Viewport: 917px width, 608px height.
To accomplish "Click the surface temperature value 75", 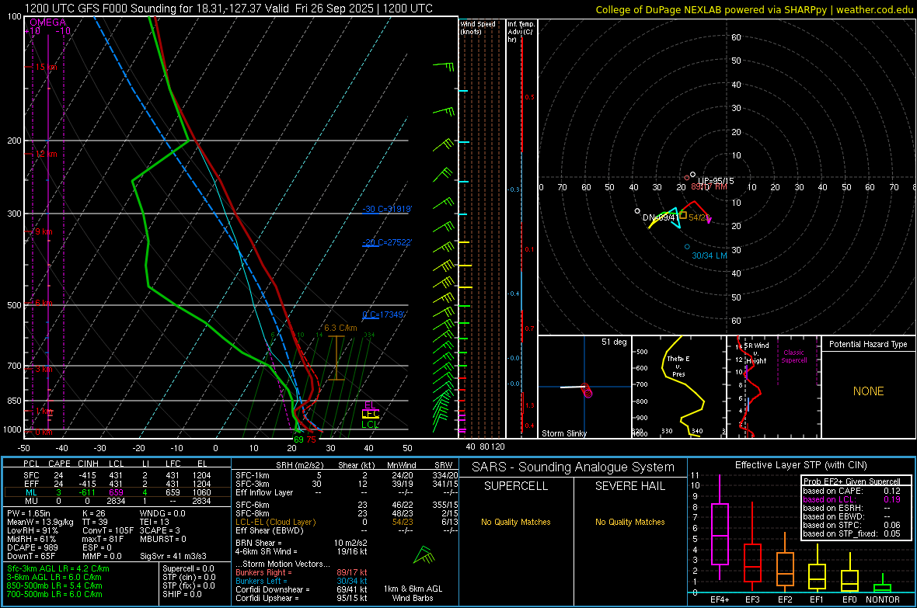I will pyautogui.click(x=311, y=439).
